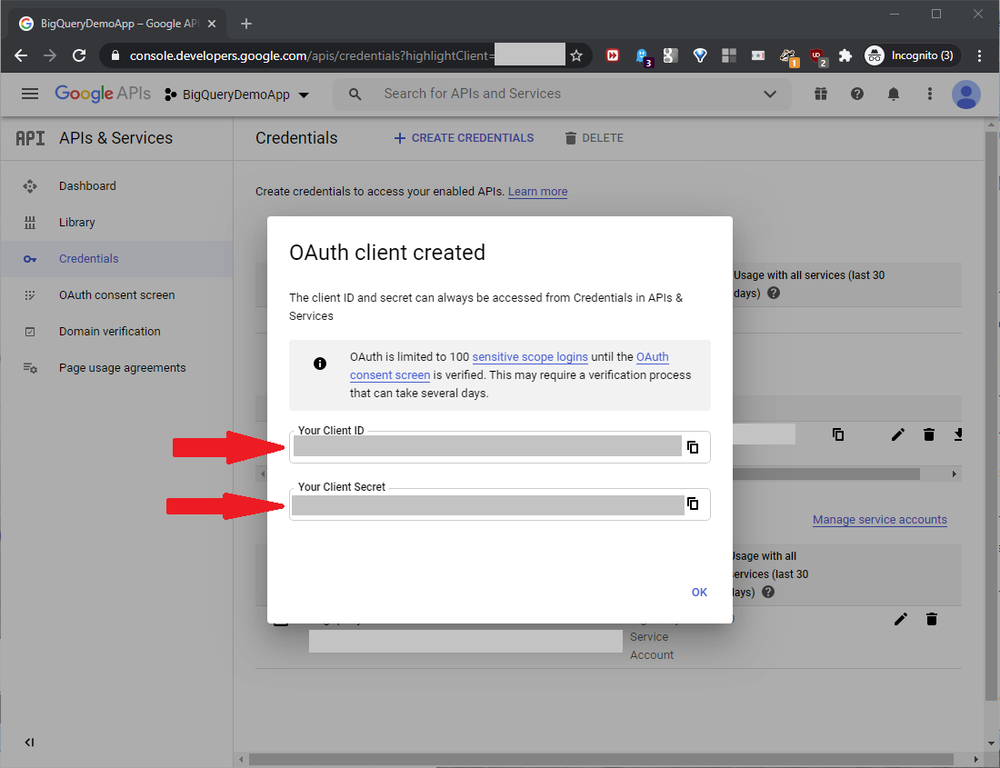Edit the OAuth client row
Screen dimensions: 1000x768
[898, 434]
